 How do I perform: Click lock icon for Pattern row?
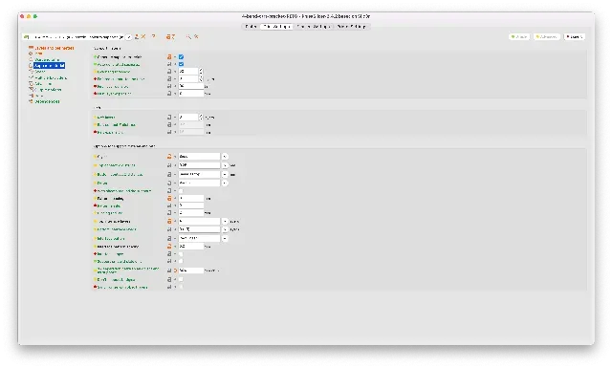point(169,183)
